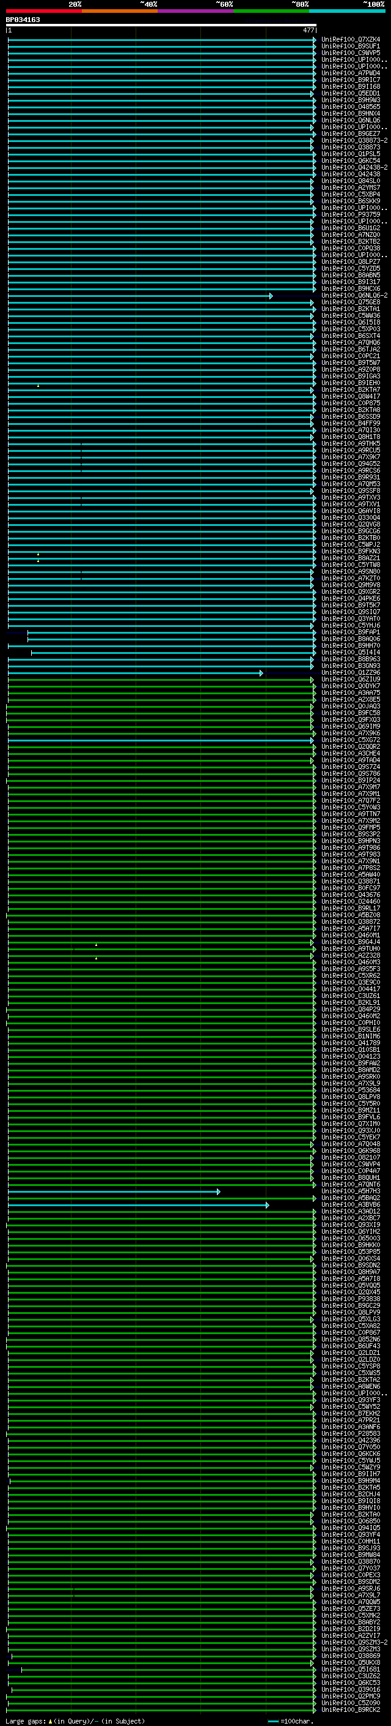Select the UniRef100_Q0JAQ3 label
The height and width of the screenshot is (1726, 391).
pyautogui.click(x=351, y=706)
